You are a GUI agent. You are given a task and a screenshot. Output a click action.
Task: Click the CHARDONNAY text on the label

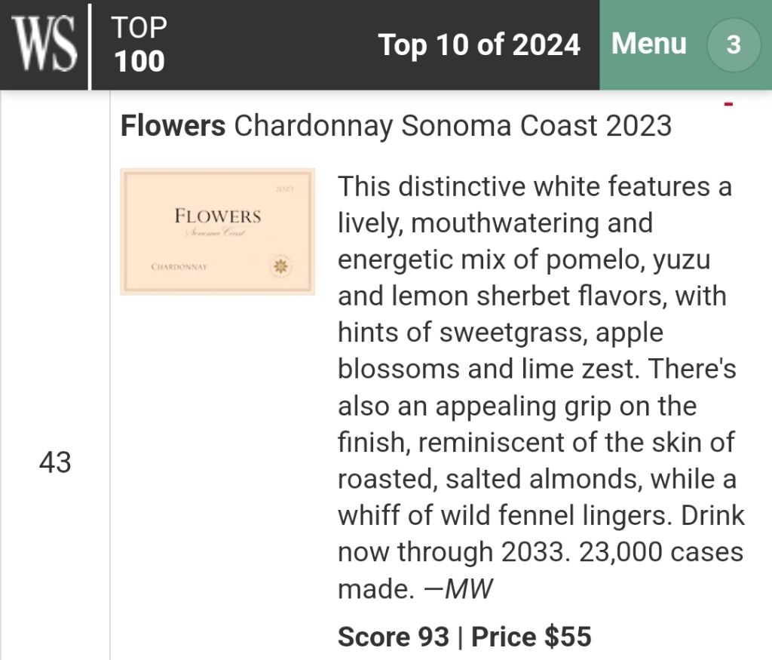click(x=179, y=267)
